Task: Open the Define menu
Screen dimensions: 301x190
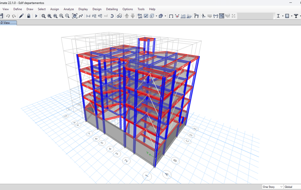Action: click(18, 9)
